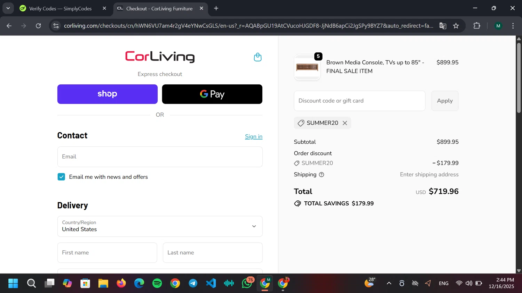Open the translate page icon
Image resolution: width=522 pixels, height=293 pixels.
(x=443, y=26)
